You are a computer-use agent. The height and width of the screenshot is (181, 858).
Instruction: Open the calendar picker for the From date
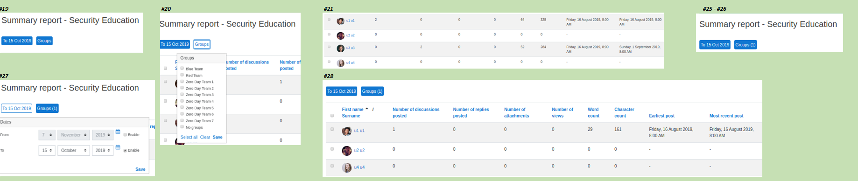coord(118,132)
